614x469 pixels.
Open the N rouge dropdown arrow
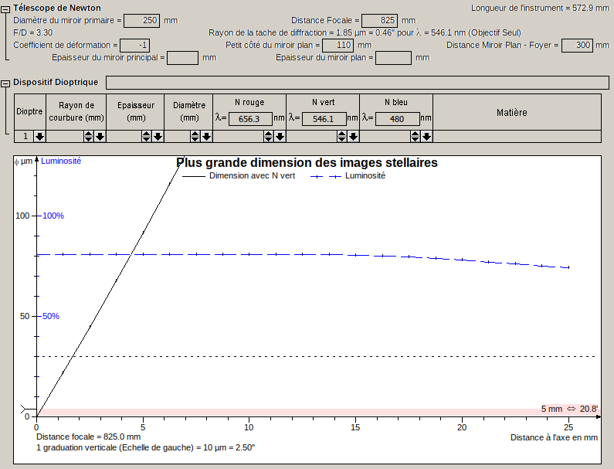(x=280, y=136)
